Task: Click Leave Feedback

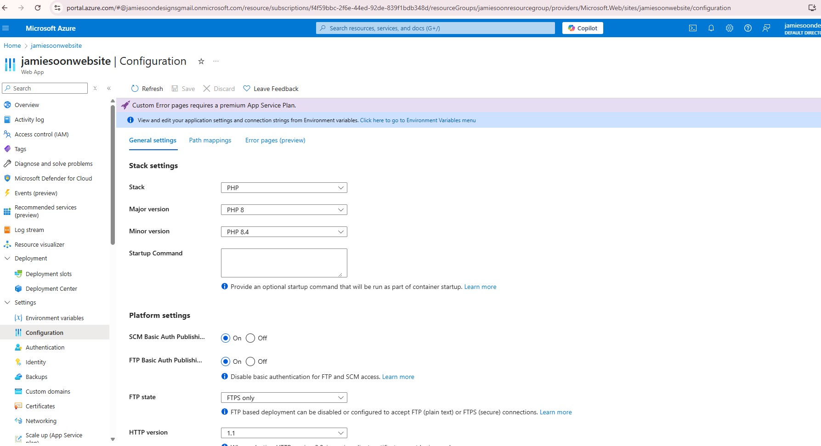Action: tap(271, 89)
